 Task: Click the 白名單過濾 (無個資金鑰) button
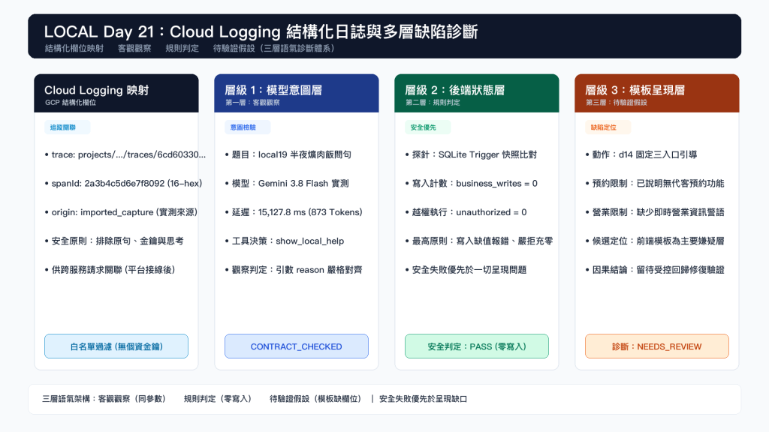tap(116, 346)
